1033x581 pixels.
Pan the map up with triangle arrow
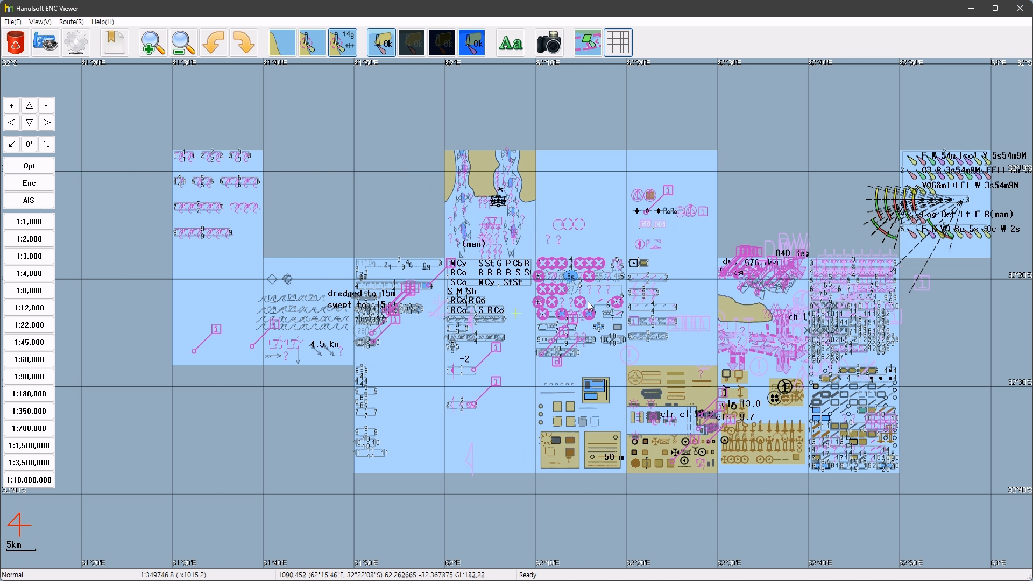[x=29, y=105]
